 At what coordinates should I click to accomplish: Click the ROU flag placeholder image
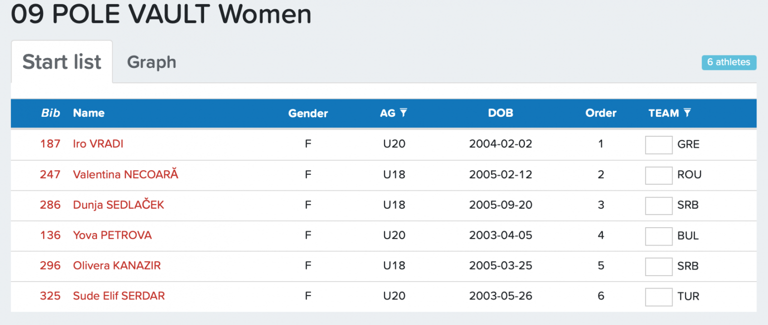(658, 175)
